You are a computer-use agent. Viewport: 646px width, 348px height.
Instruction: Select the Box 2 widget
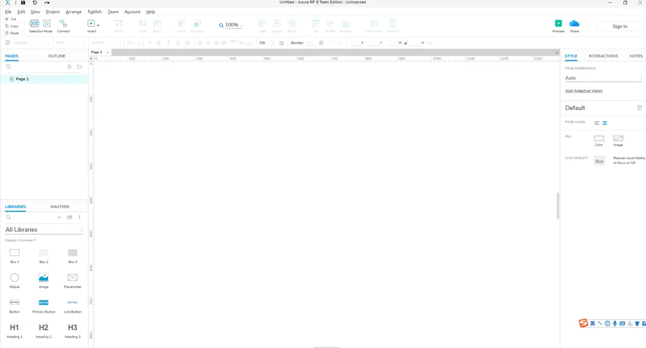point(44,255)
